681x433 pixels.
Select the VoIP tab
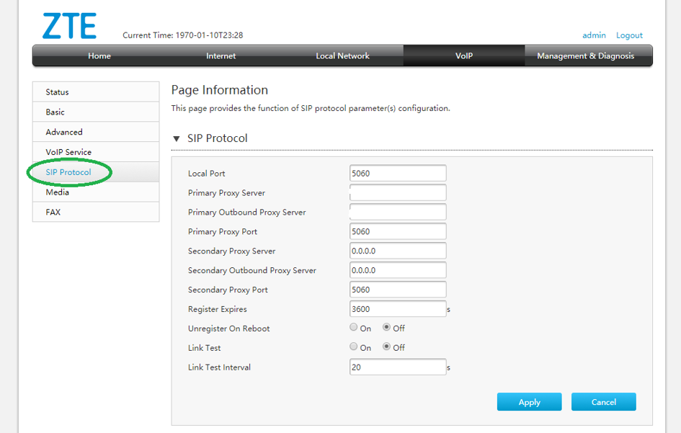464,55
